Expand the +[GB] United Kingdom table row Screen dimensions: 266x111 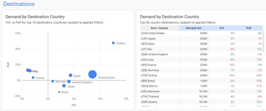click(x=141, y=54)
